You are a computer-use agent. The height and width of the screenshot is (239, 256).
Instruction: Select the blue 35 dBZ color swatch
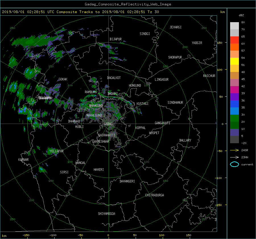tap(234, 104)
